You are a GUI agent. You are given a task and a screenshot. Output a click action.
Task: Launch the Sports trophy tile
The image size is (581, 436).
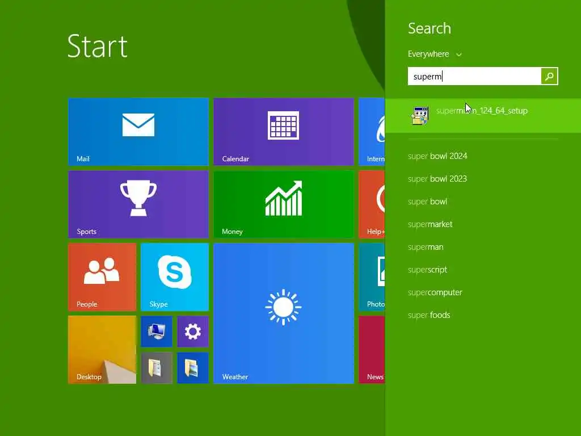point(138,204)
